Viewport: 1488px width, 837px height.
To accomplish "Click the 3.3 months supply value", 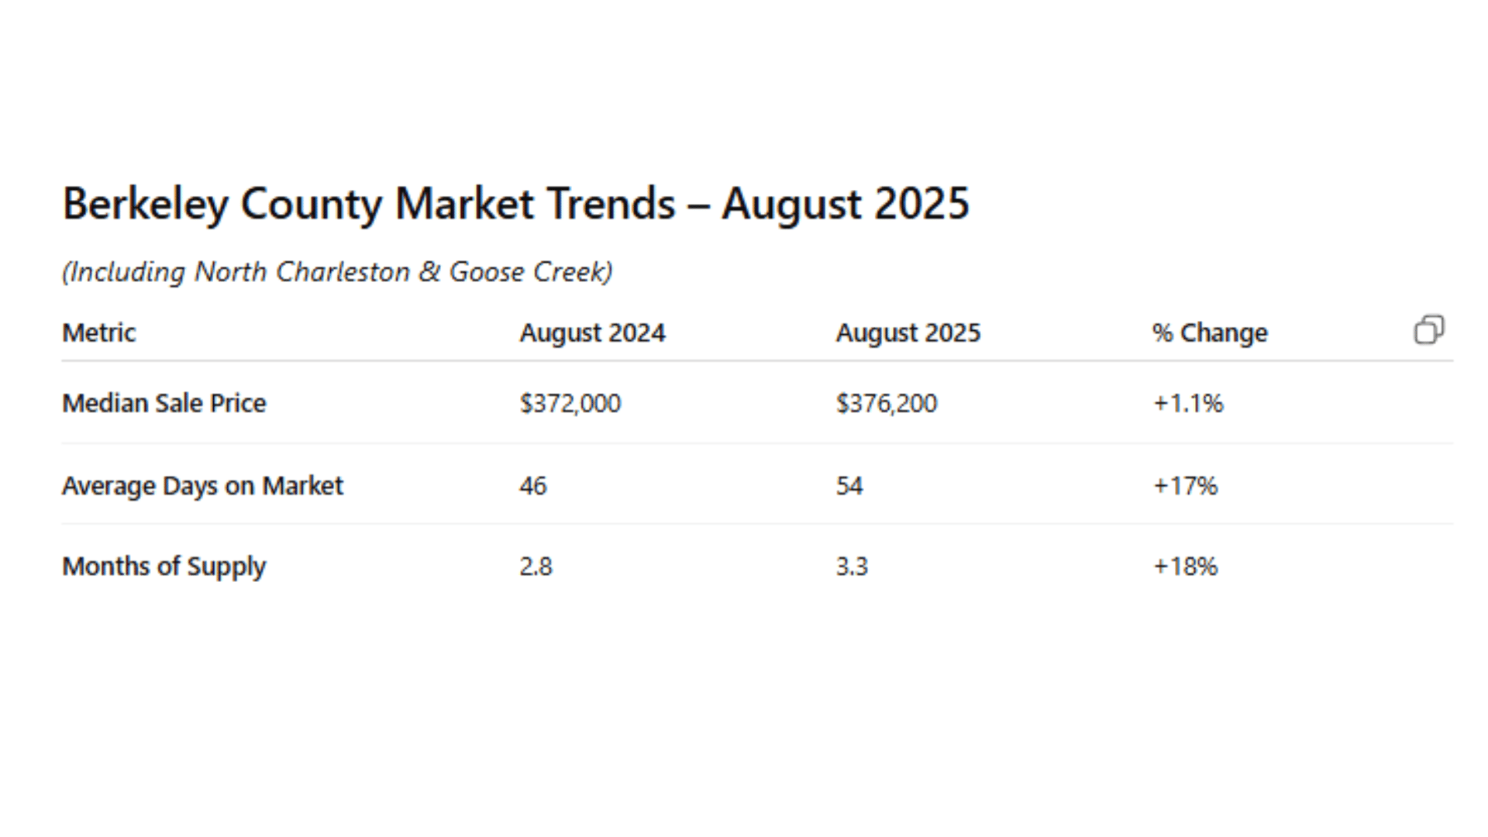I will pyautogui.click(x=852, y=567).
